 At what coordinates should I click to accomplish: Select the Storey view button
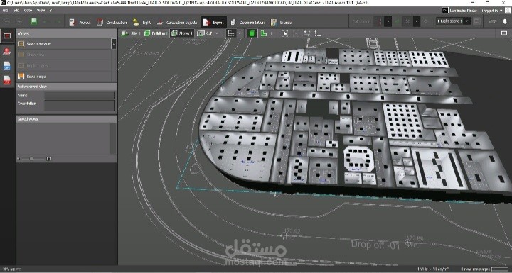pyautogui.click(x=182, y=33)
